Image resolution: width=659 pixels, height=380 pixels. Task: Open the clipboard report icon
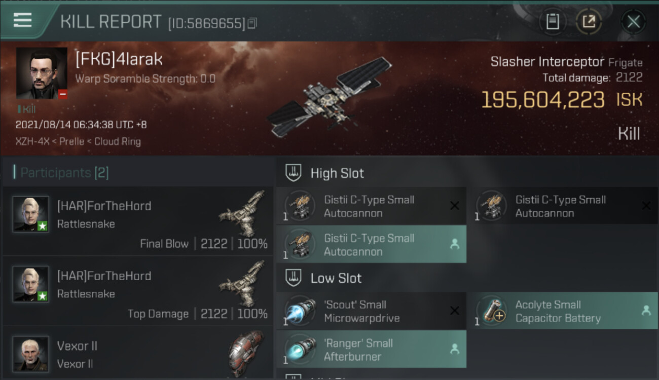(x=553, y=22)
